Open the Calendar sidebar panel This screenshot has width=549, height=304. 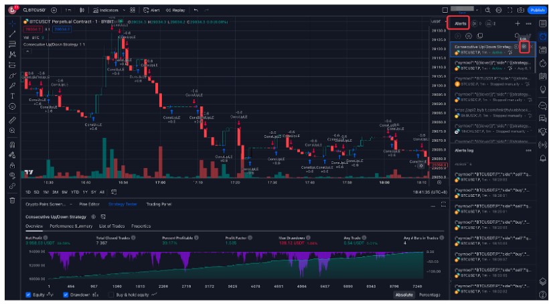[542, 76]
